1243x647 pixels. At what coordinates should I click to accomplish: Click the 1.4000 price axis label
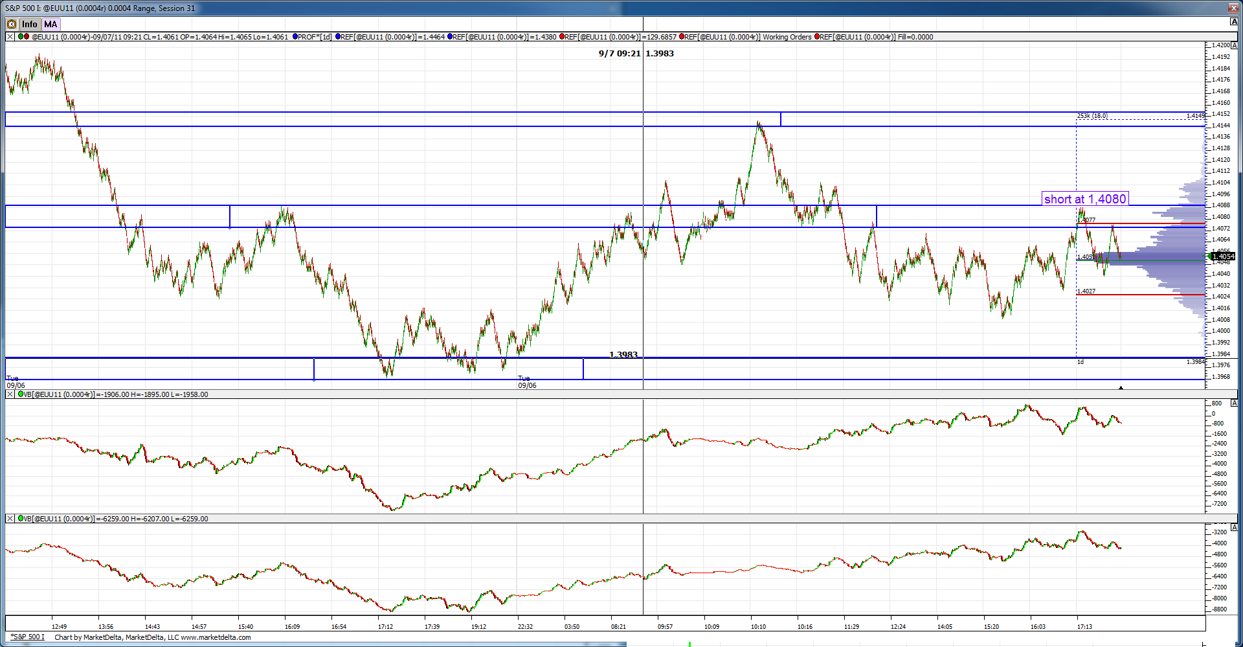click(1220, 331)
